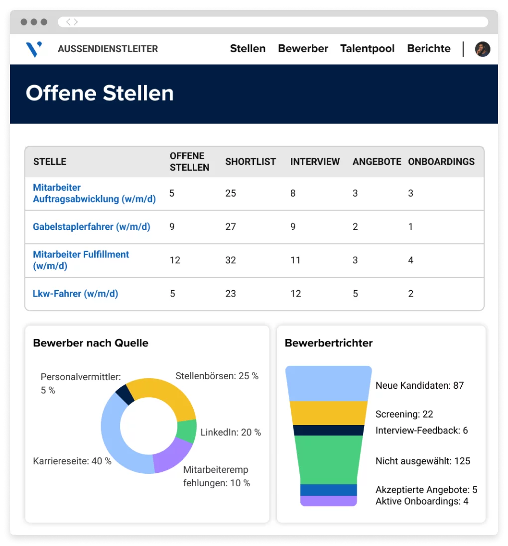Switch to the Bewerber section
508x546 pixels.
[x=303, y=49]
